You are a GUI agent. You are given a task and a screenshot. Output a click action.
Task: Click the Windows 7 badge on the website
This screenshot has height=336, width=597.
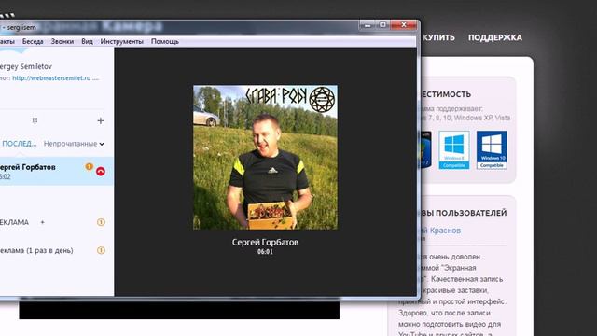coord(425,149)
